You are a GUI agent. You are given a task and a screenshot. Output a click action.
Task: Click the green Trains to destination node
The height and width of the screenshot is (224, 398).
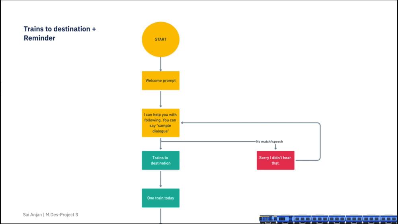[160, 160]
